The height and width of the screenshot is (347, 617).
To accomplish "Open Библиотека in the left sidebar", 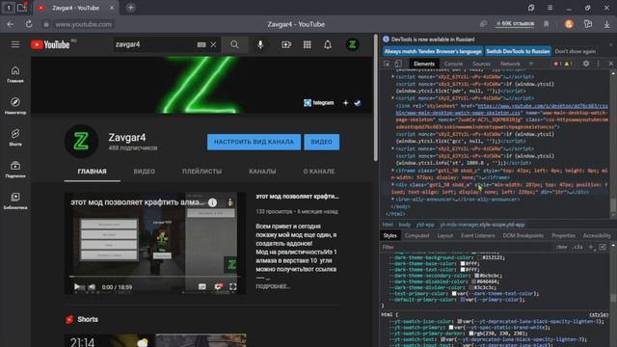I will coord(15,200).
